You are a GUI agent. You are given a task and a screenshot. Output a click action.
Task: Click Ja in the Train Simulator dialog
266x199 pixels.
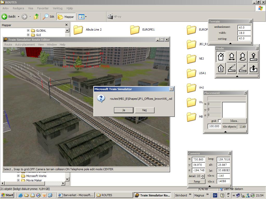124,110
